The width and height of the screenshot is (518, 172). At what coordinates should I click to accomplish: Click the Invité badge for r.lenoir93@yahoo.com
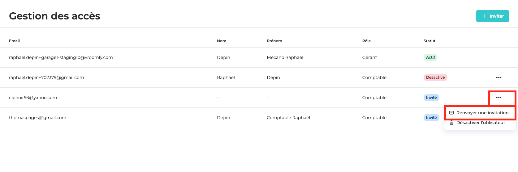(431, 98)
